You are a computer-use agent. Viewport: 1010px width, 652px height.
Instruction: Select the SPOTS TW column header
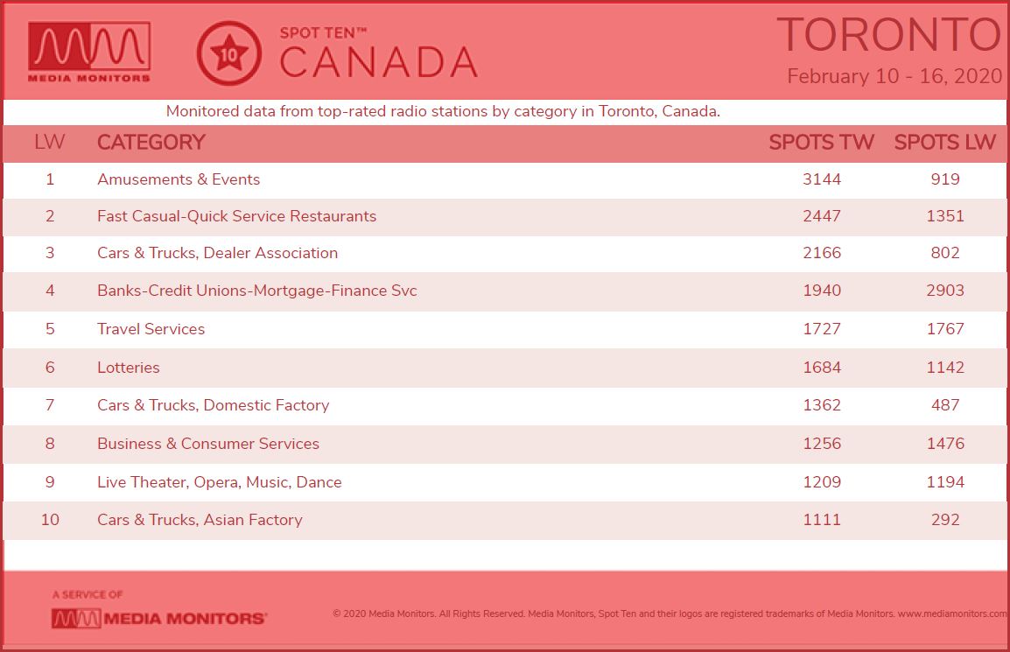click(821, 142)
